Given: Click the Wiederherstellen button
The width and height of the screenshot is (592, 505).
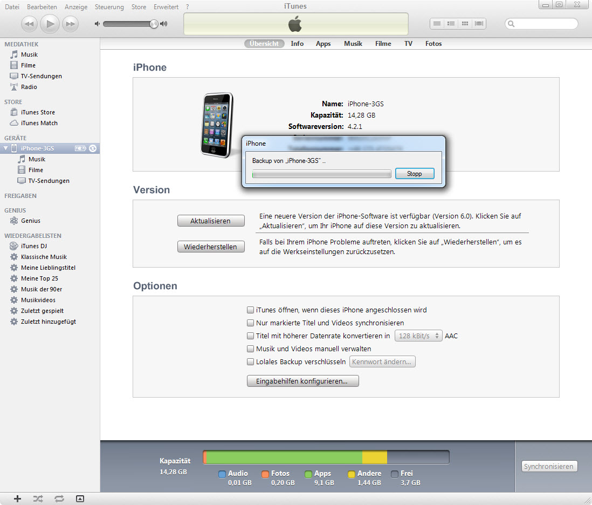Looking at the screenshot, I should click(211, 247).
